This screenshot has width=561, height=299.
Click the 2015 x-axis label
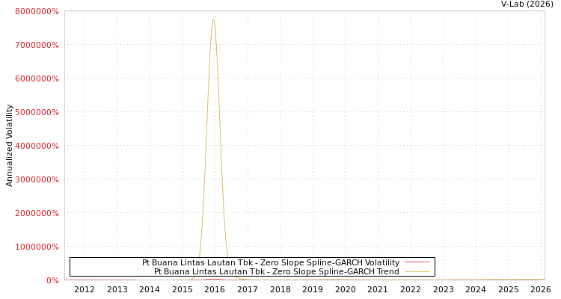point(183,289)
